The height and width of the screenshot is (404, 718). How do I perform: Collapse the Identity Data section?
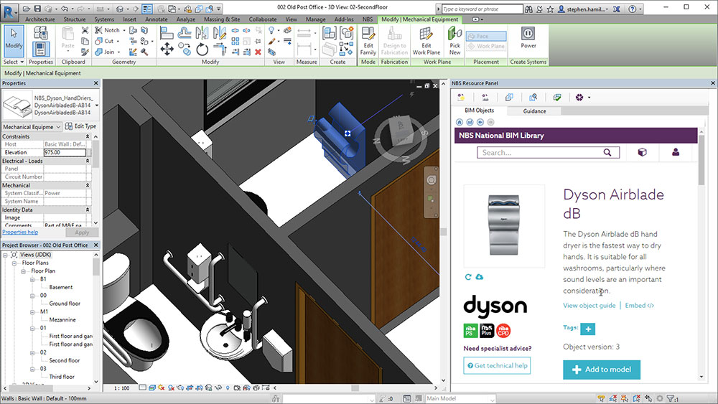[88, 210]
